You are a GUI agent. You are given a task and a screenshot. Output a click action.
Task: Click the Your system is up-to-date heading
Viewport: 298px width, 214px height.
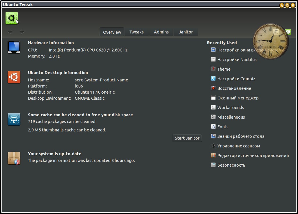tap(54, 154)
